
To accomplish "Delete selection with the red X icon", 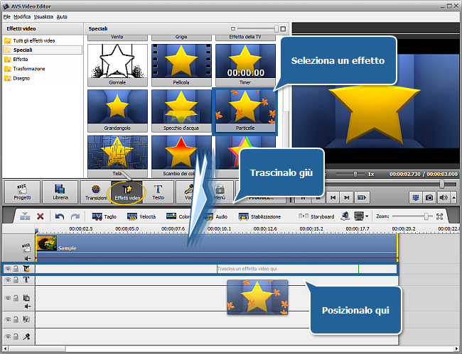I will coord(41,216).
